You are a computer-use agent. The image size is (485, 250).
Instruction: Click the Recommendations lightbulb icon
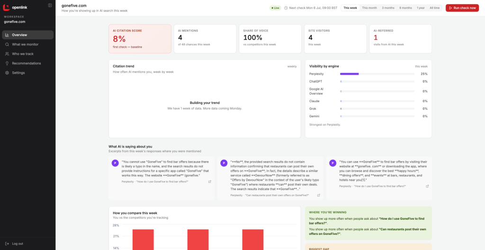[x=7, y=63]
